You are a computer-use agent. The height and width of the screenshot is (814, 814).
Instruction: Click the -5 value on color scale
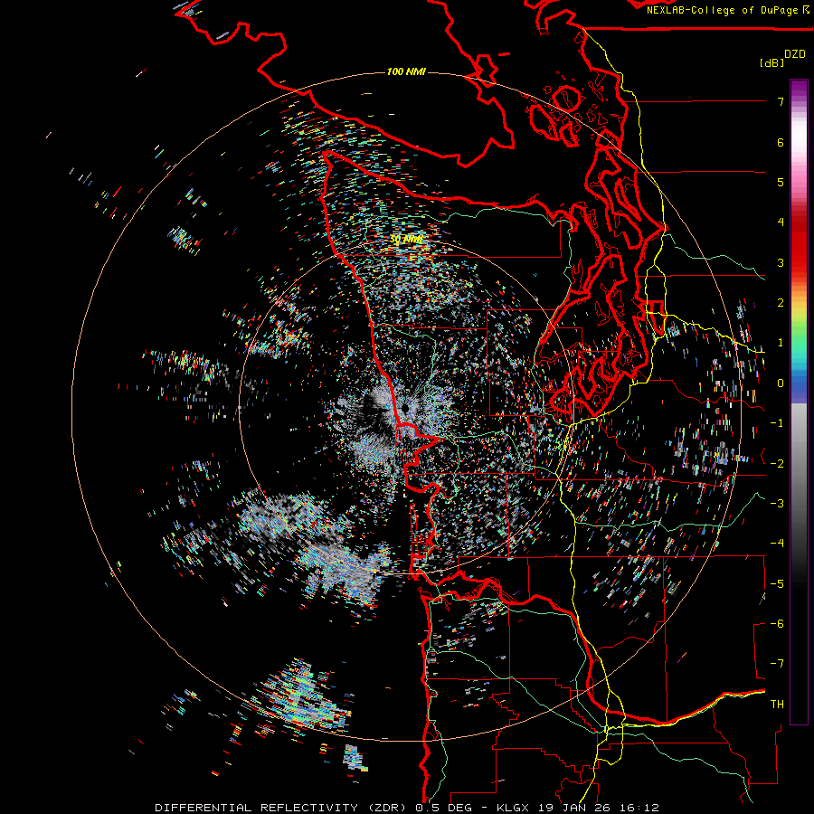[777, 584]
